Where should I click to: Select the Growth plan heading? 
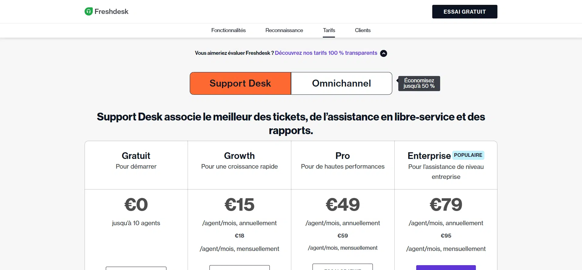click(x=239, y=156)
